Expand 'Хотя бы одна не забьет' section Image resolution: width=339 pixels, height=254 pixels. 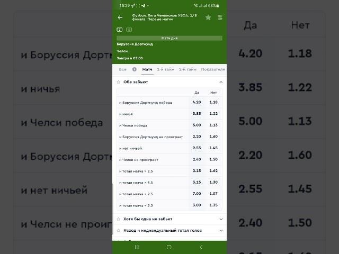click(x=221, y=219)
